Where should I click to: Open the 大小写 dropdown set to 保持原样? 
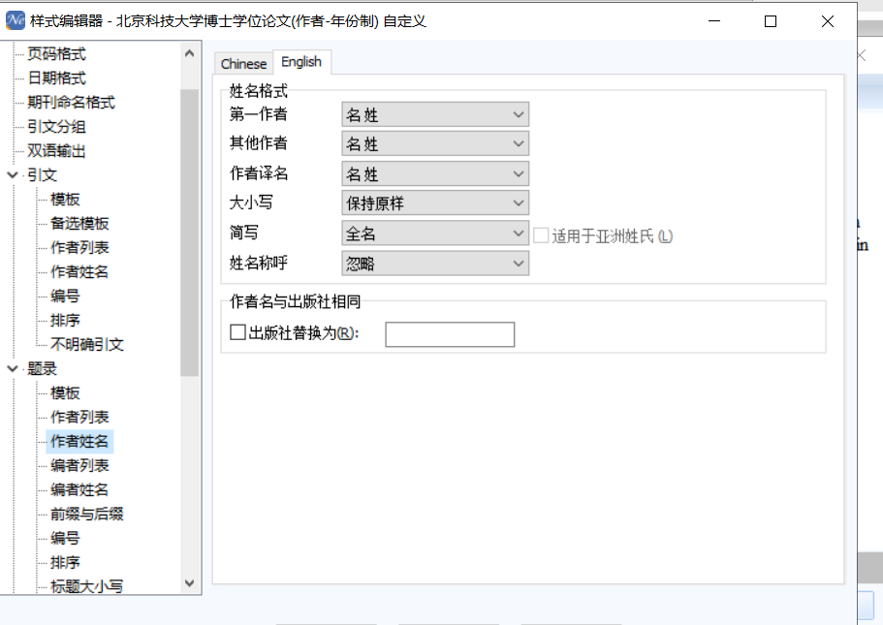tap(435, 203)
